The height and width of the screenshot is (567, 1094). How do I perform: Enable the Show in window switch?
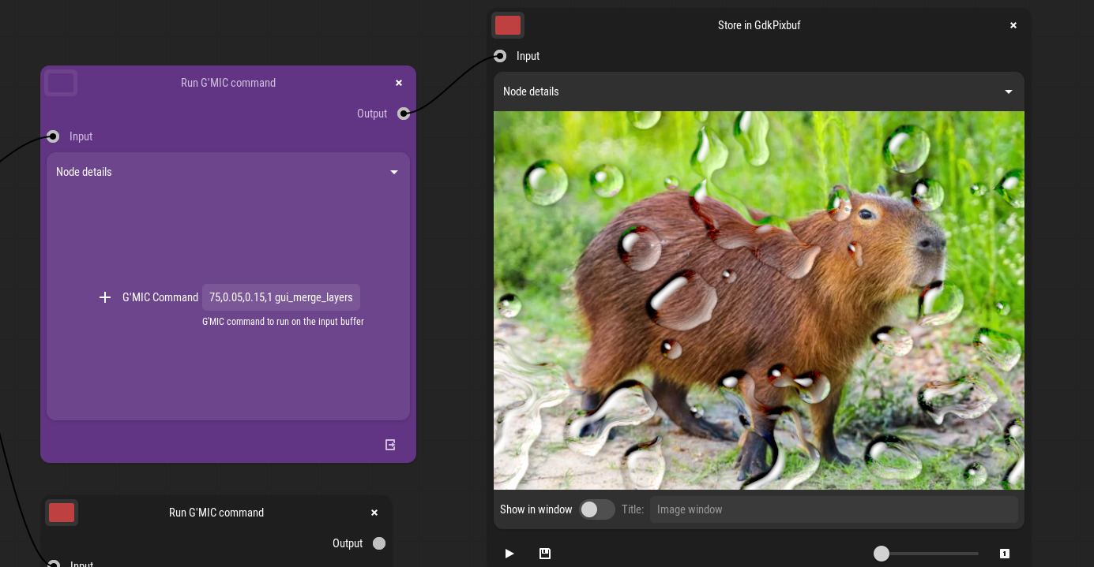[596, 509]
